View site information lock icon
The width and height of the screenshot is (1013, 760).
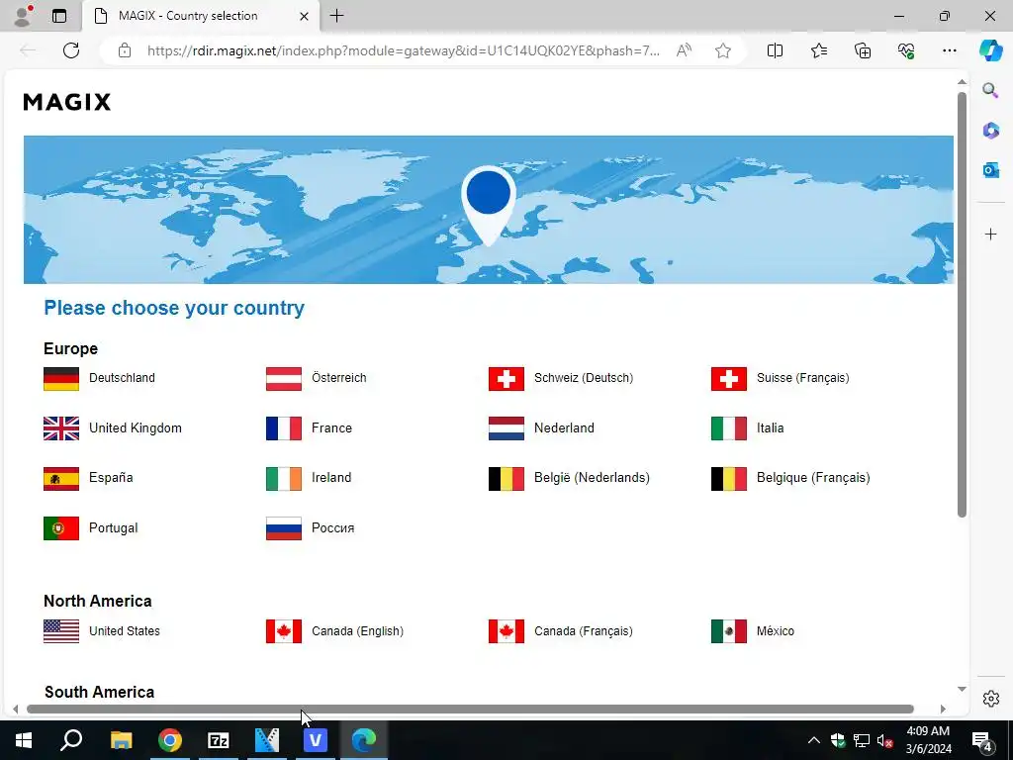click(125, 50)
